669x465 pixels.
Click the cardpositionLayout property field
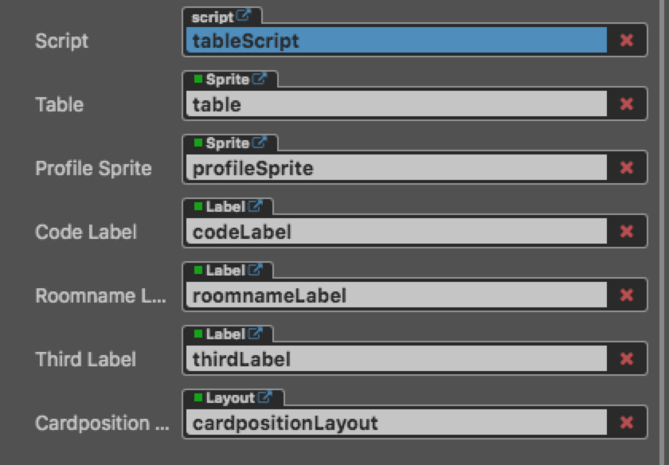tap(396, 423)
